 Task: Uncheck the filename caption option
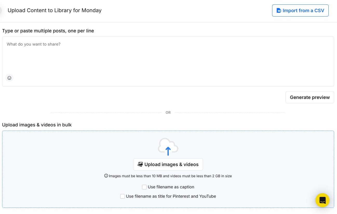click(144, 187)
